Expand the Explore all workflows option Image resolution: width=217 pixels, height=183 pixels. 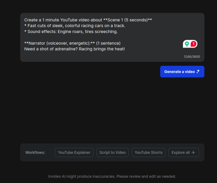tap(181, 152)
